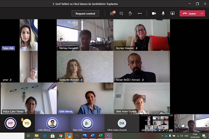The height and width of the screenshot is (139, 209).
Task: Open the participants panel icon
Action: 112,13
